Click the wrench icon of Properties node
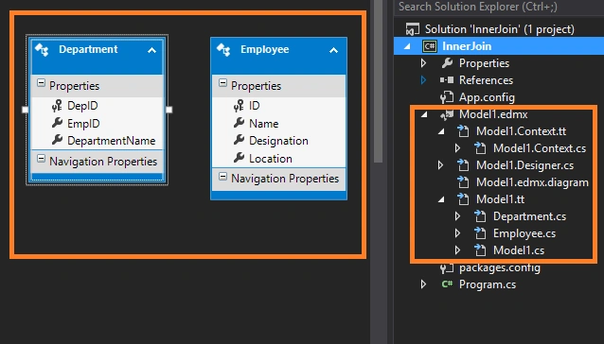Viewport: 604px width, 344px height. (447, 63)
